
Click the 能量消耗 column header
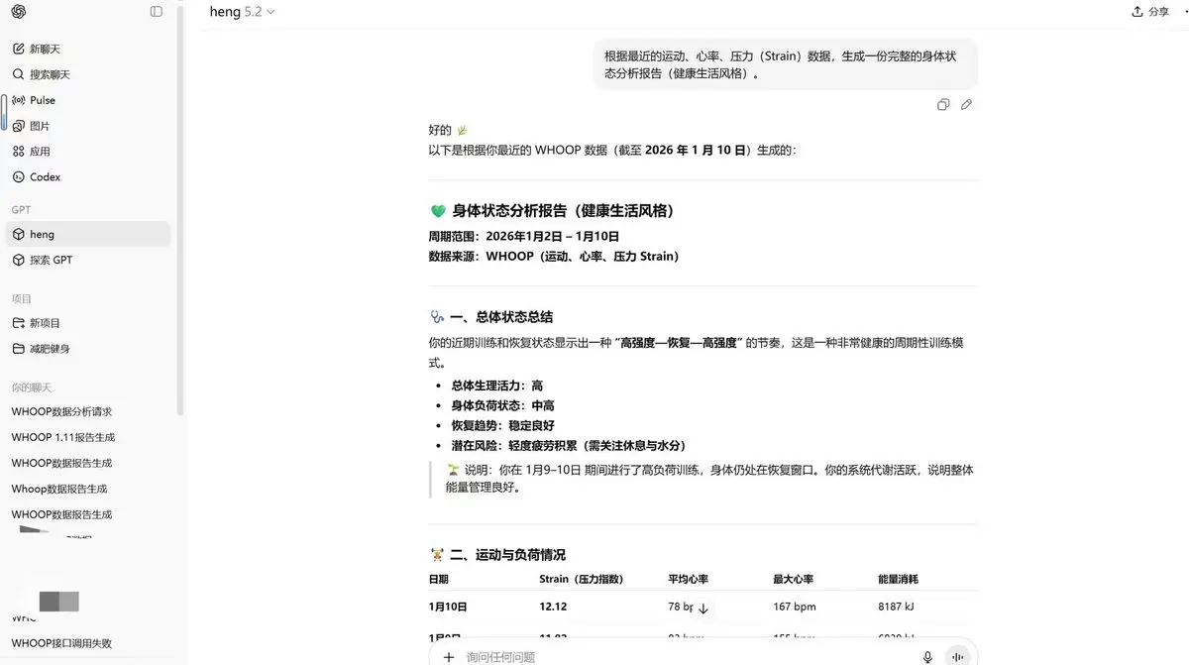(x=898, y=579)
